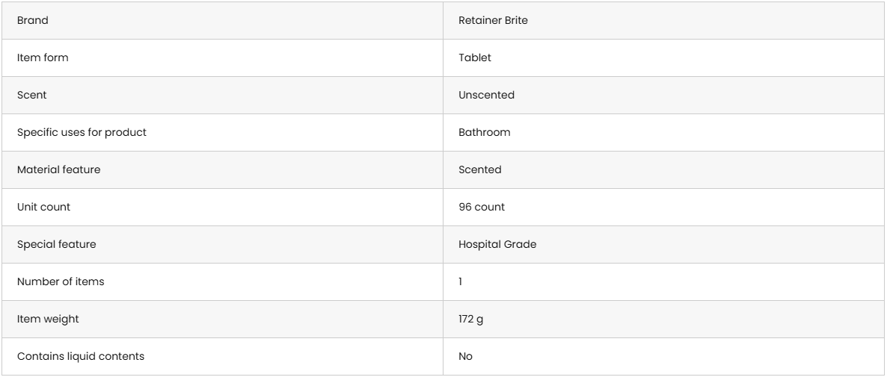
Task: Select the No value for liquid contents
Action: [x=465, y=357]
